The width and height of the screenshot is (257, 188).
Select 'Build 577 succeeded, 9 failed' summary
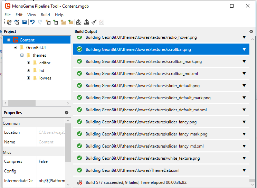[x=136, y=182]
